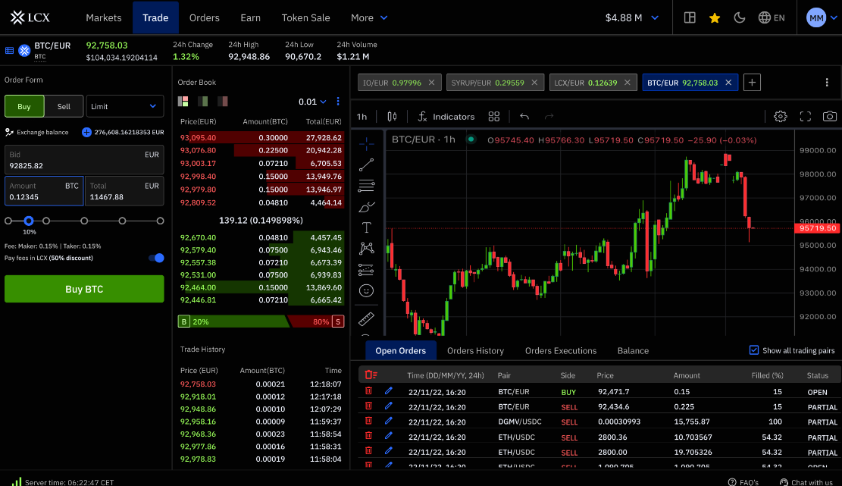Image resolution: width=842 pixels, height=486 pixels.
Task: Click the 93,095.40 ask price row
Action: (261, 137)
